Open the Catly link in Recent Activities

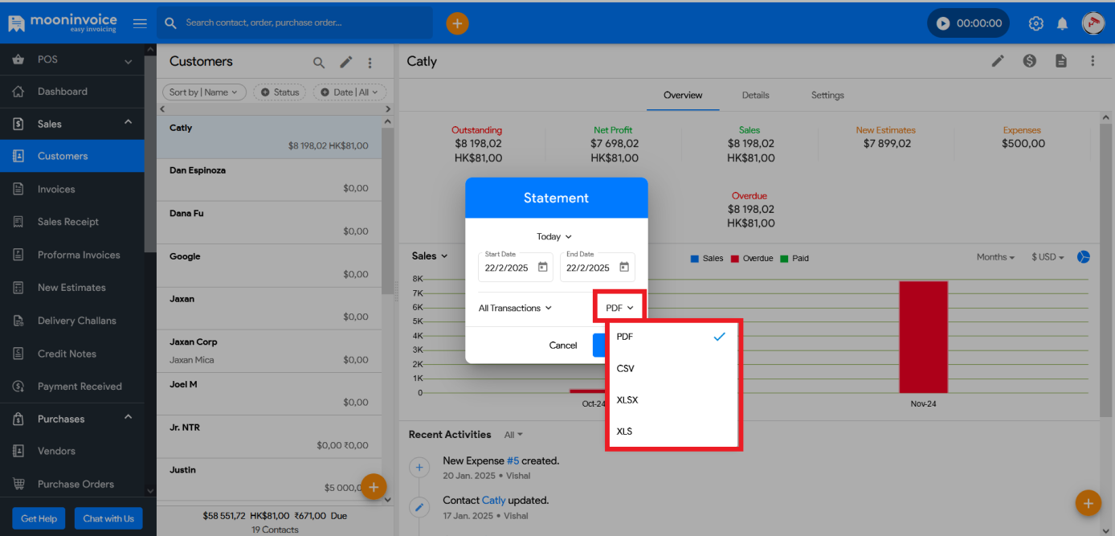tap(493, 501)
